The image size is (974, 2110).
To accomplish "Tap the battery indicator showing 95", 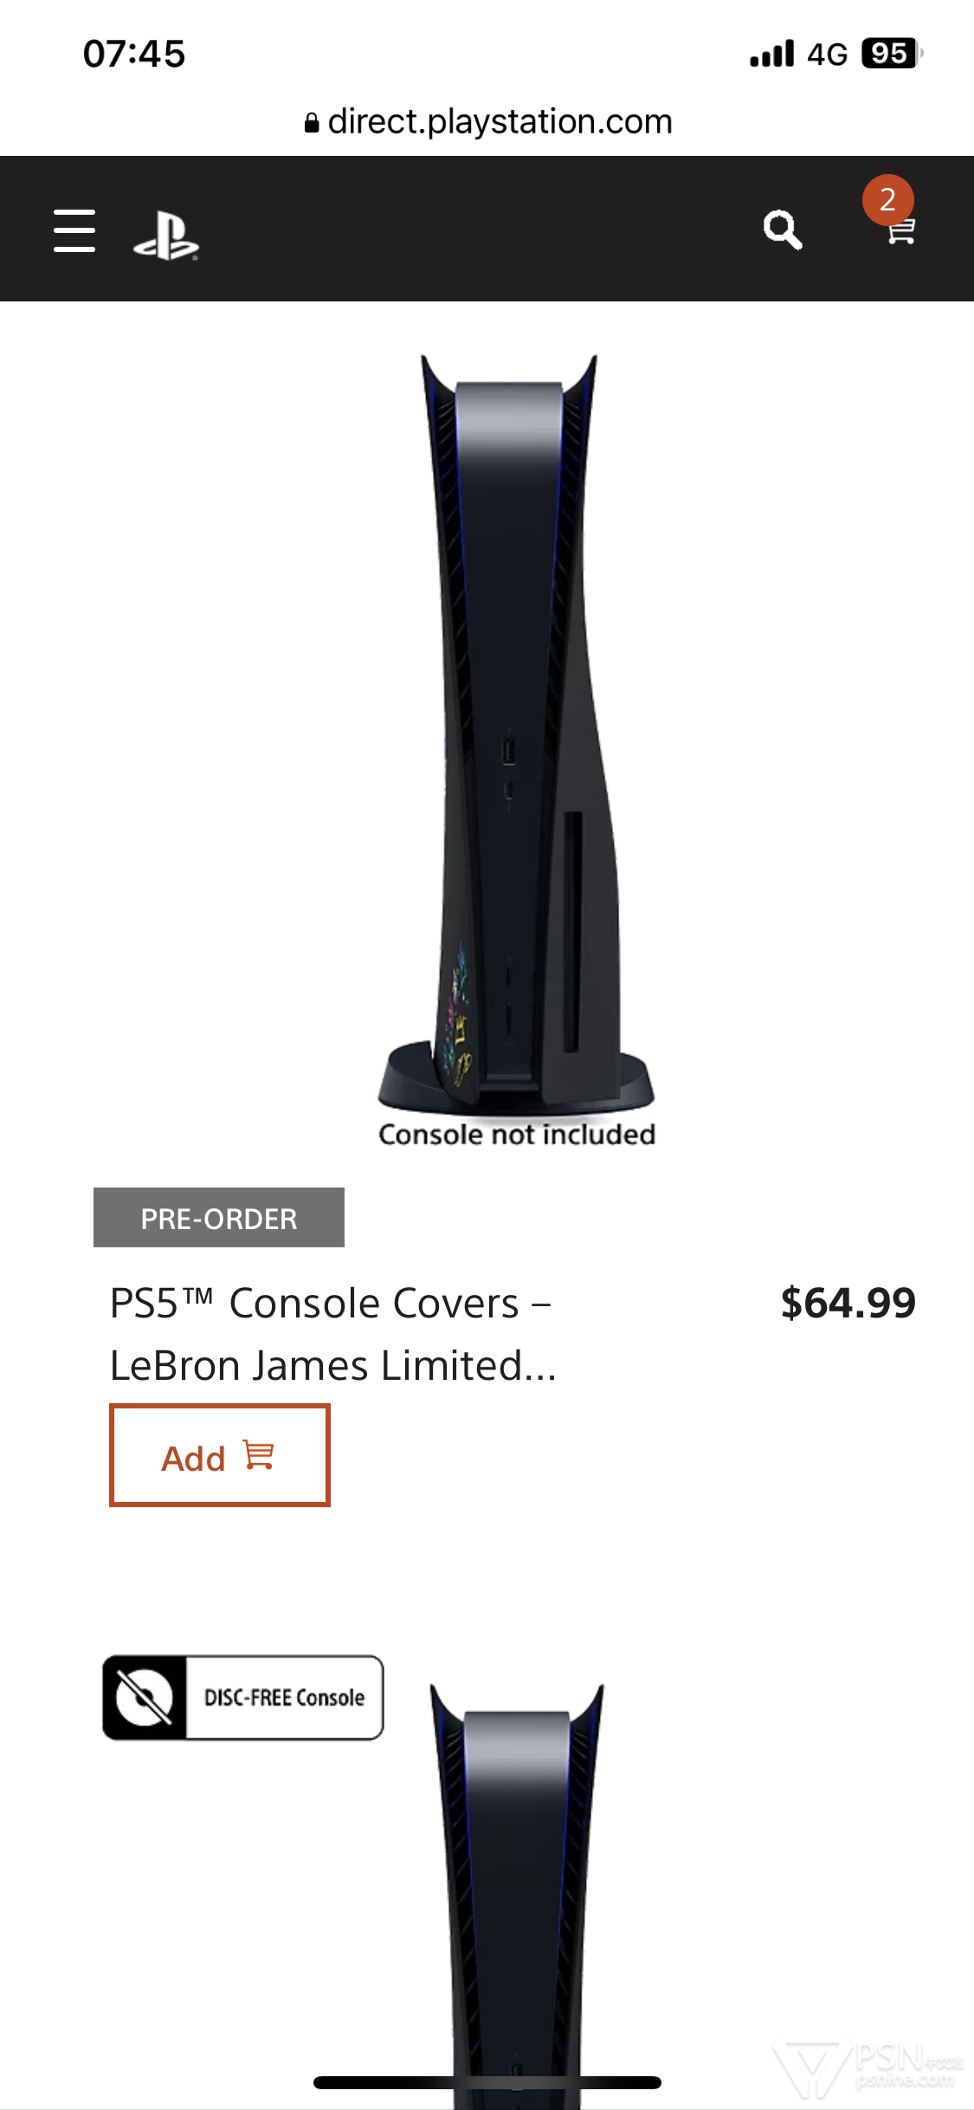I will point(892,54).
